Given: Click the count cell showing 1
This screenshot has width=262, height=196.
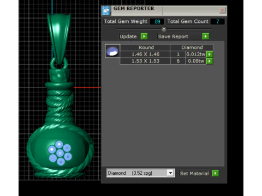Looking at the screenshot, I should tap(178, 54).
